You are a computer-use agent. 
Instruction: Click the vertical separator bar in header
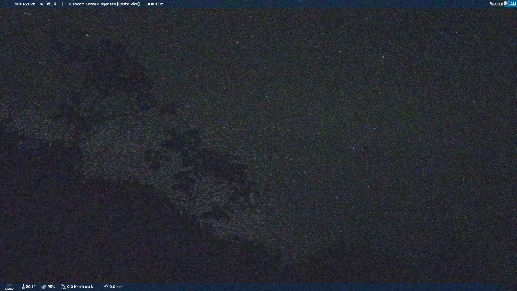[x=62, y=4]
